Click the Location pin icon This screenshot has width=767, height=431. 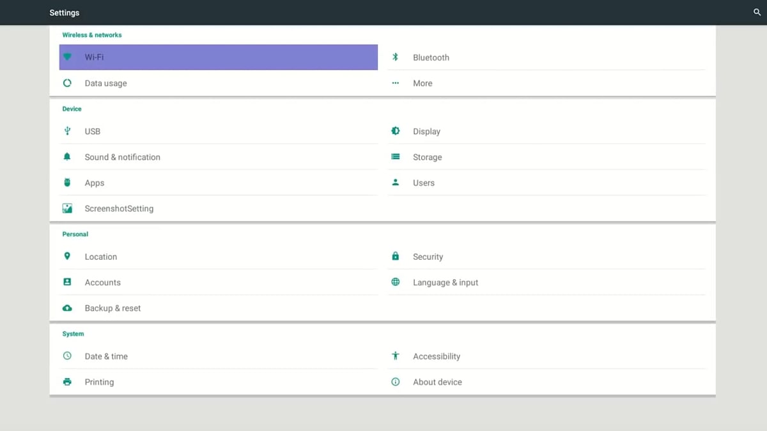pos(67,256)
